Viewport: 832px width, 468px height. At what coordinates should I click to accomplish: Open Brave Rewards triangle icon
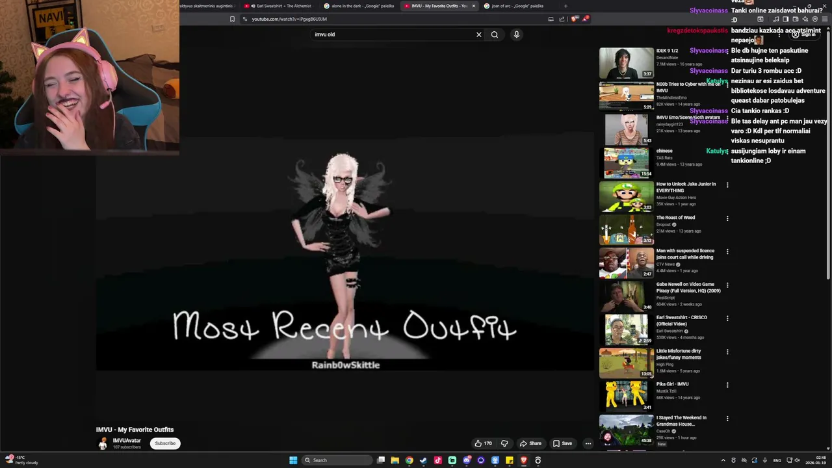click(585, 19)
